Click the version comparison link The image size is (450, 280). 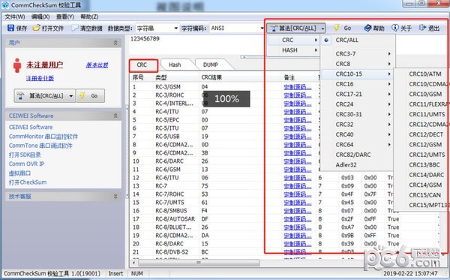97,65
